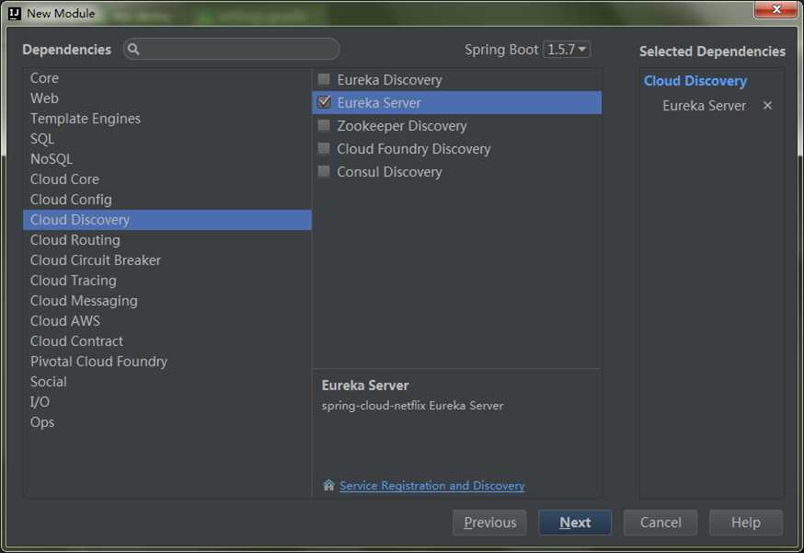
Task: Uncheck the Eureka Server checkbox
Action: coord(324,103)
